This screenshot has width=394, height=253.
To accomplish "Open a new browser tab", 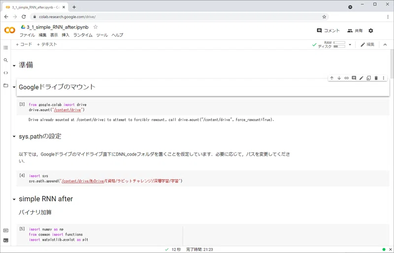I will [74, 7].
